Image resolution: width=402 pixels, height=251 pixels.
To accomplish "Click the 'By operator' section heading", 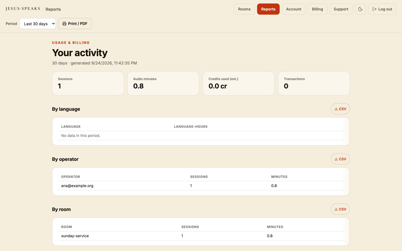I will pyautogui.click(x=65, y=159).
